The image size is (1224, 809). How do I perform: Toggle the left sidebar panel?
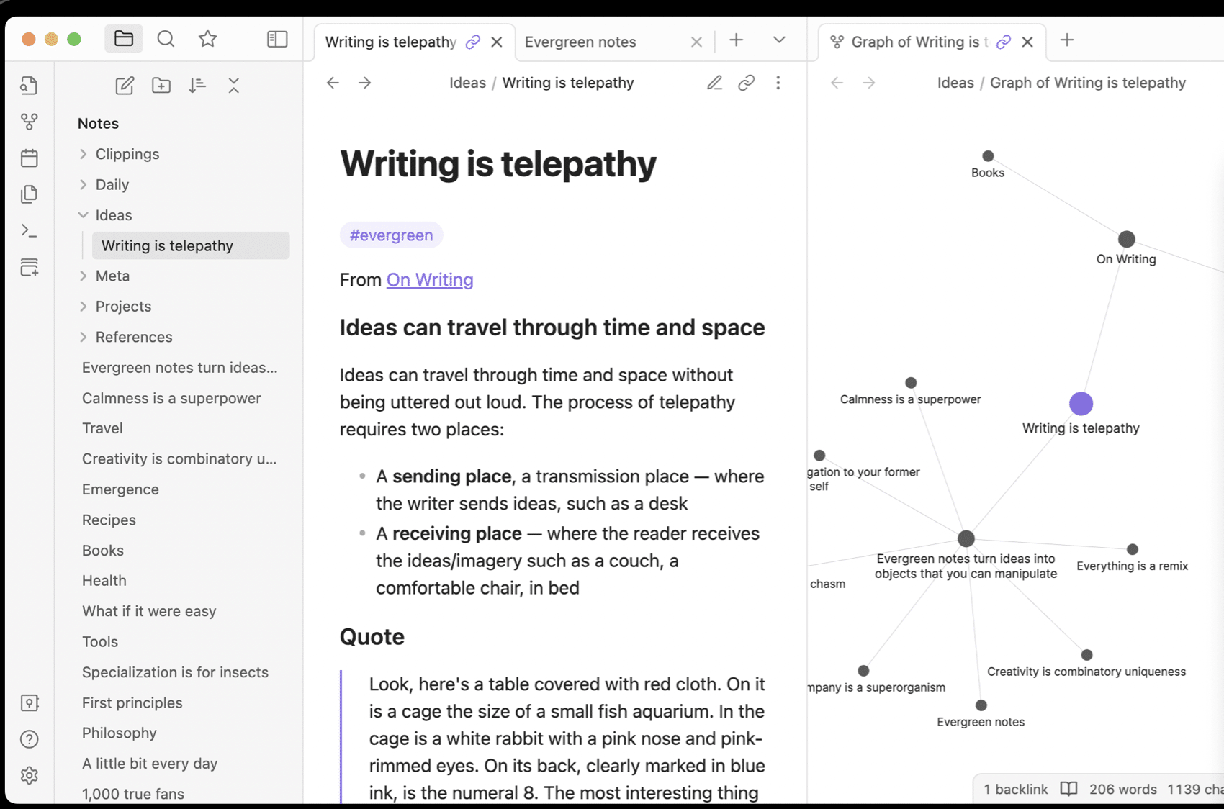click(x=276, y=39)
